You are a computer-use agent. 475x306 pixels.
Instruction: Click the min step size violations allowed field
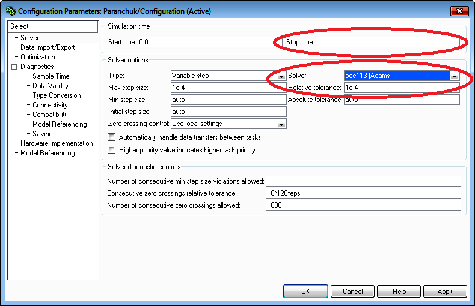(364, 181)
